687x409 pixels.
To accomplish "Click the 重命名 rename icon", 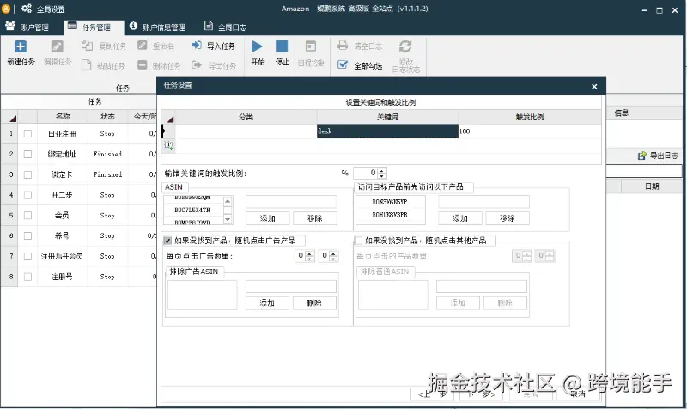I will point(143,46).
